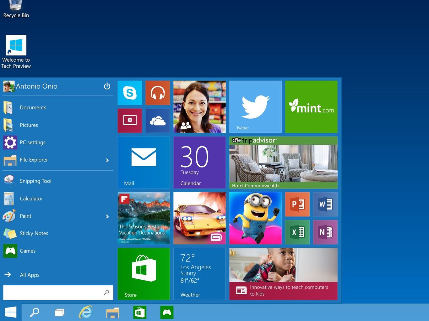Open File Explorer from the taskbar
429x321 pixels.
coord(112,312)
